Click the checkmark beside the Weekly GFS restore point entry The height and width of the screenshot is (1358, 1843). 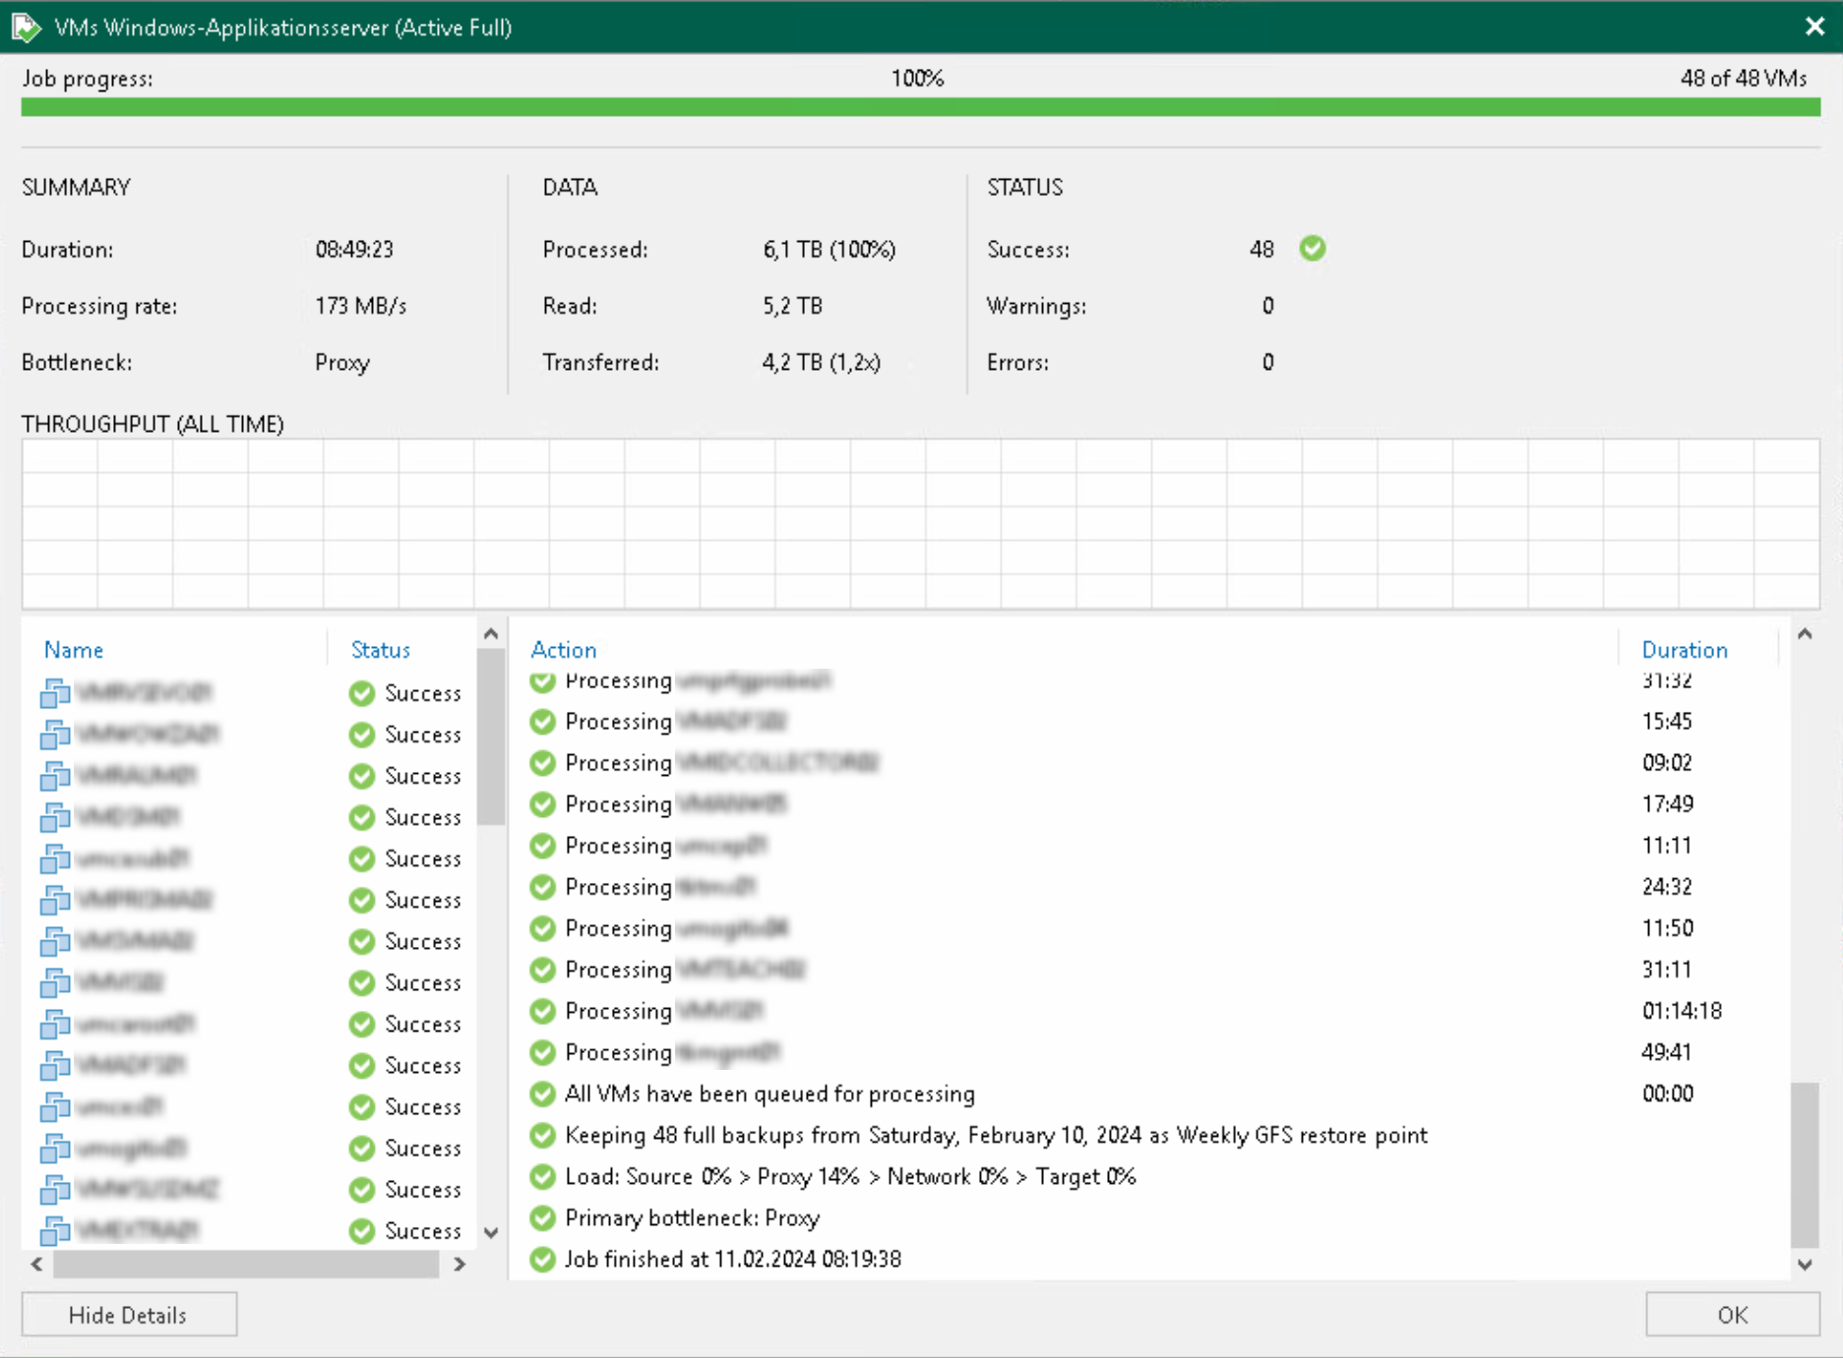pos(542,1136)
